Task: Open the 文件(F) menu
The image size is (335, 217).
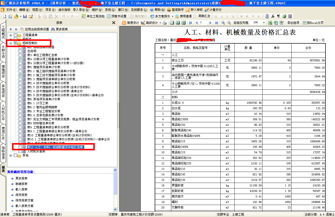Action: click(11, 10)
